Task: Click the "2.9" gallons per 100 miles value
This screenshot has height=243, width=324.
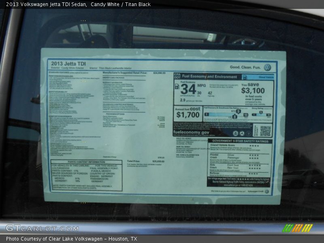Action: coord(183,100)
